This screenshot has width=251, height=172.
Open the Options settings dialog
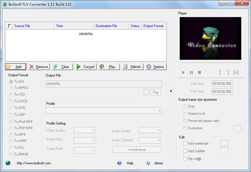pos(155,67)
